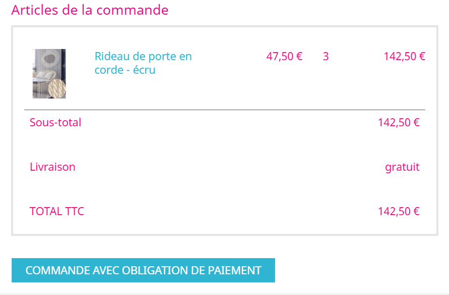The image size is (449, 295).
Task: Click the COMMANDE AVEC OBLIGATION DE PAIEMENT button
Action: click(x=144, y=270)
